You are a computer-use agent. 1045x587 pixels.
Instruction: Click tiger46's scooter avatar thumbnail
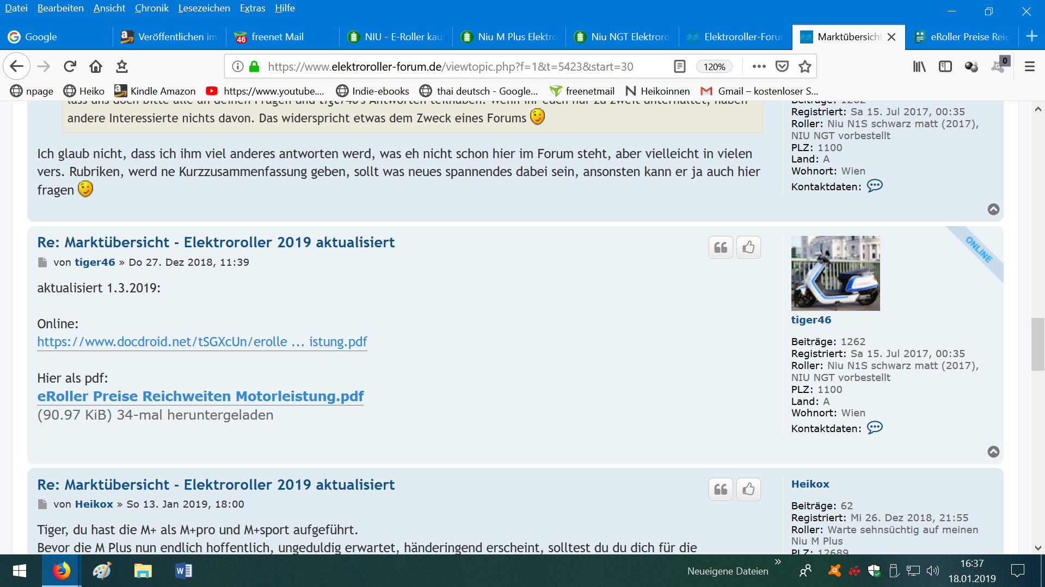point(835,273)
